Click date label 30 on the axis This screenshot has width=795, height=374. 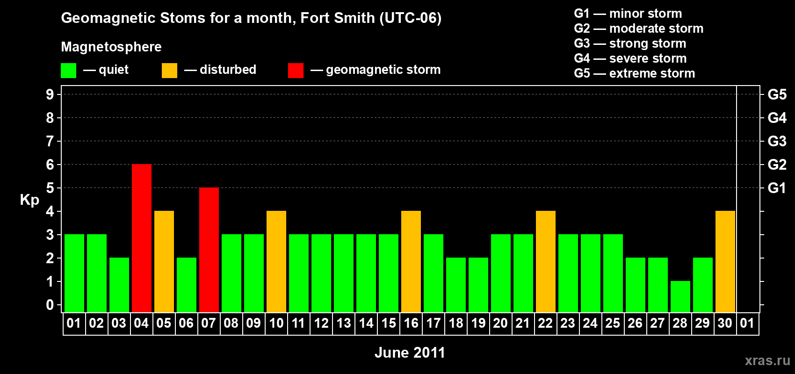725,324
